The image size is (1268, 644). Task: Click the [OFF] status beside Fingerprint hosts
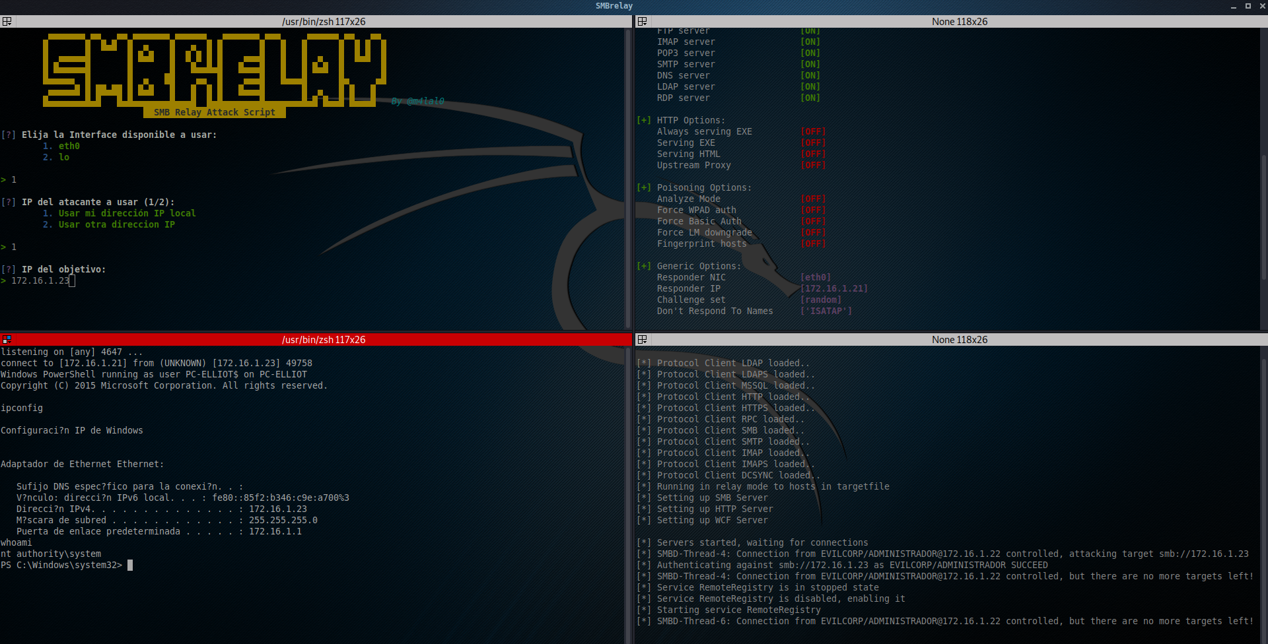(813, 244)
